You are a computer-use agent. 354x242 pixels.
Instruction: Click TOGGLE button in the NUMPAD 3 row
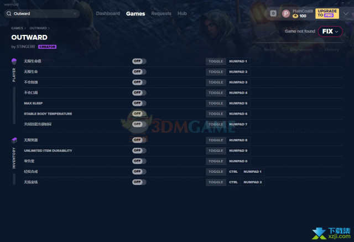click(216, 83)
